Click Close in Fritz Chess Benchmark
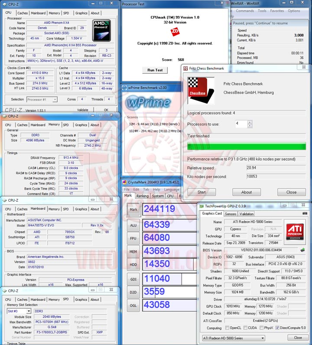Screen dimensions: 312x345 (291, 192)
